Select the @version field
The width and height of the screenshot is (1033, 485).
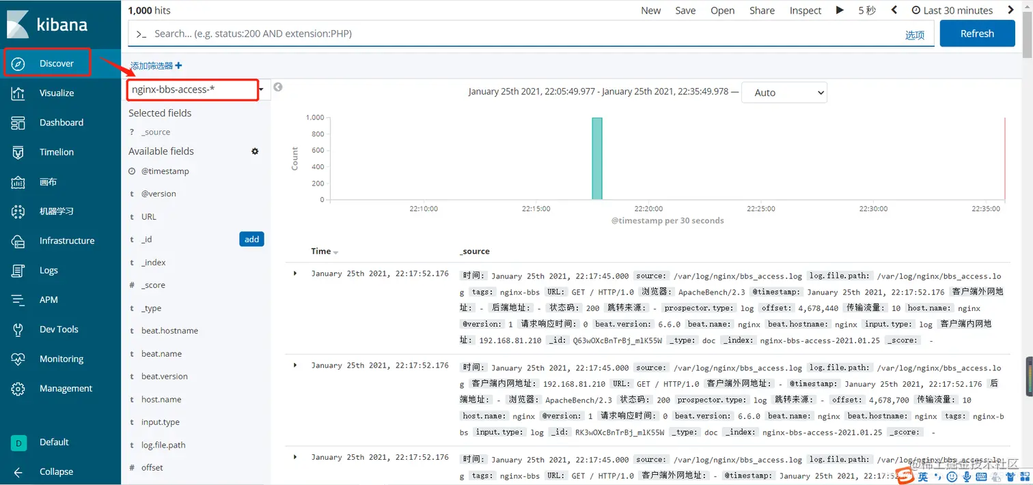point(159,194)
